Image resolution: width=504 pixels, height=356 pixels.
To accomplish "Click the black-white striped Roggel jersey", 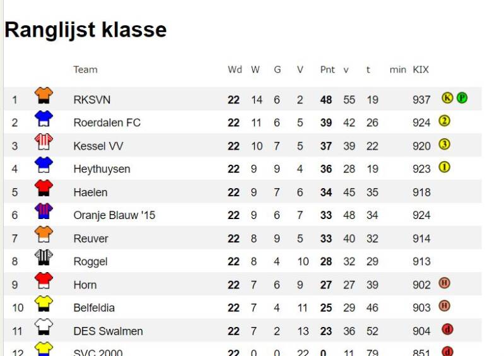I will click(44, 258).
